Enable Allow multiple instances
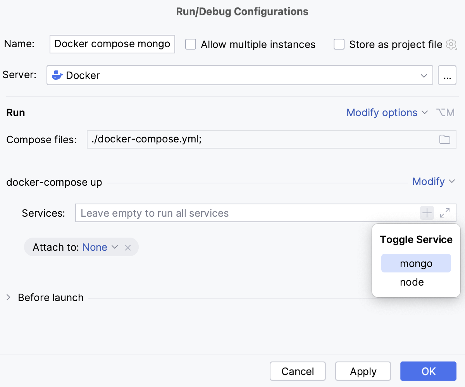This screenshot has width=465, height=387. tap(190, 44)
